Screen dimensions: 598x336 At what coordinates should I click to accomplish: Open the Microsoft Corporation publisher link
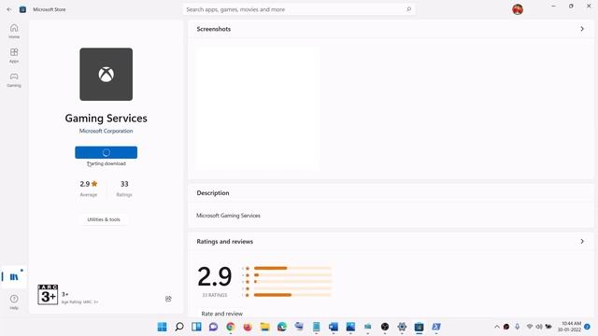[x=106, y=131]
